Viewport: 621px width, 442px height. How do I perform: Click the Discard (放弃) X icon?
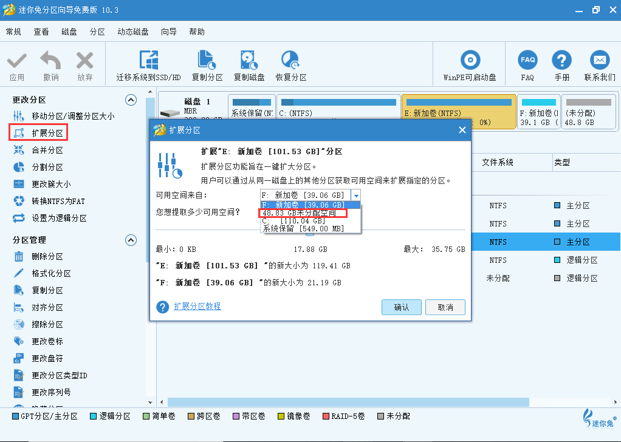pyautogui.click(x=84, y=61)
